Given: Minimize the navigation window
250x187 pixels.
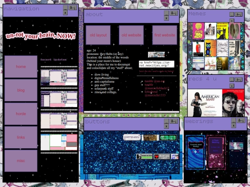Looking at the screenshot, I should (65, 7).
